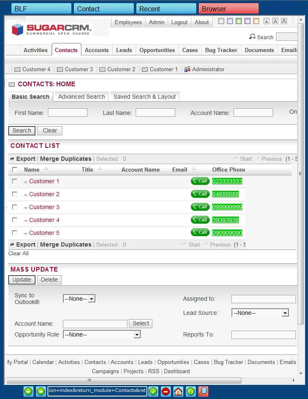Click the red stop loading icon
The image size is (308, 399).
pos(166,392)
